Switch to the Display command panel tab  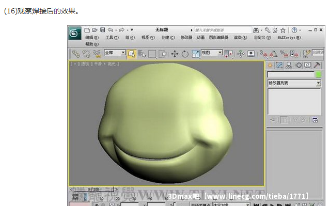[x=308, y=65]
